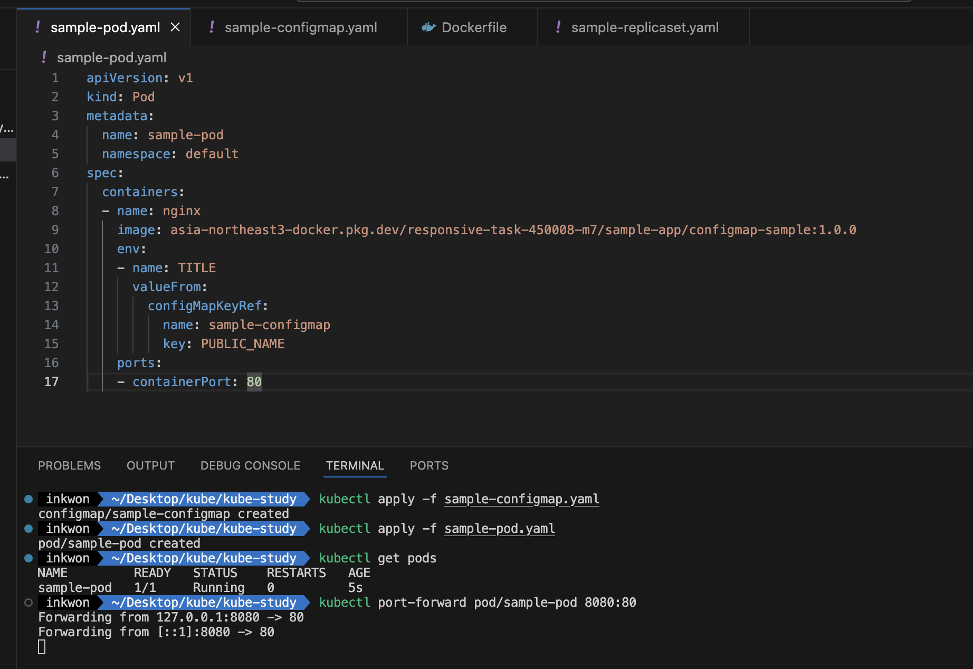Click sample-pod.yaml link in terminal command
This screenshot has height=669, width=973.
pyautogui.click(x=500, y=529)
